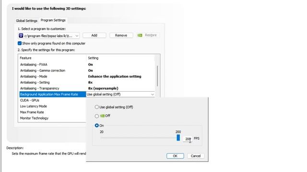Toggle Show only programs found on this computer

coord(20,43)
